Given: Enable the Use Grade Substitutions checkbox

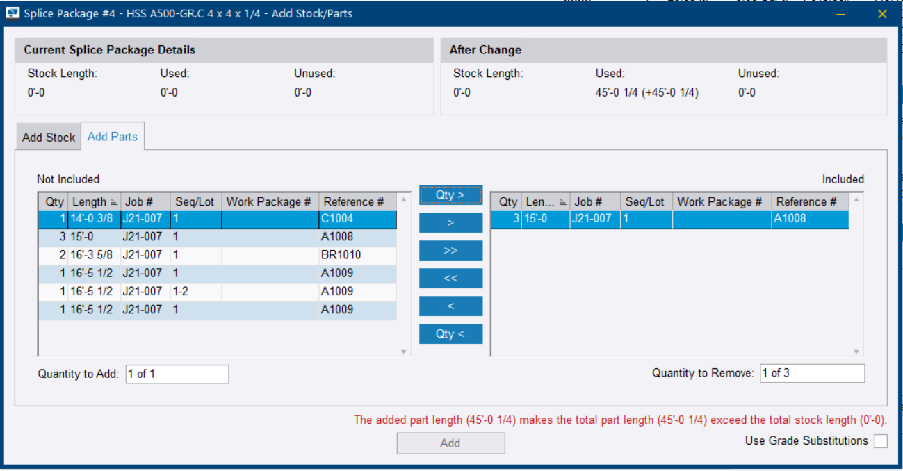Looking at the screenshot, I should 880,441.
